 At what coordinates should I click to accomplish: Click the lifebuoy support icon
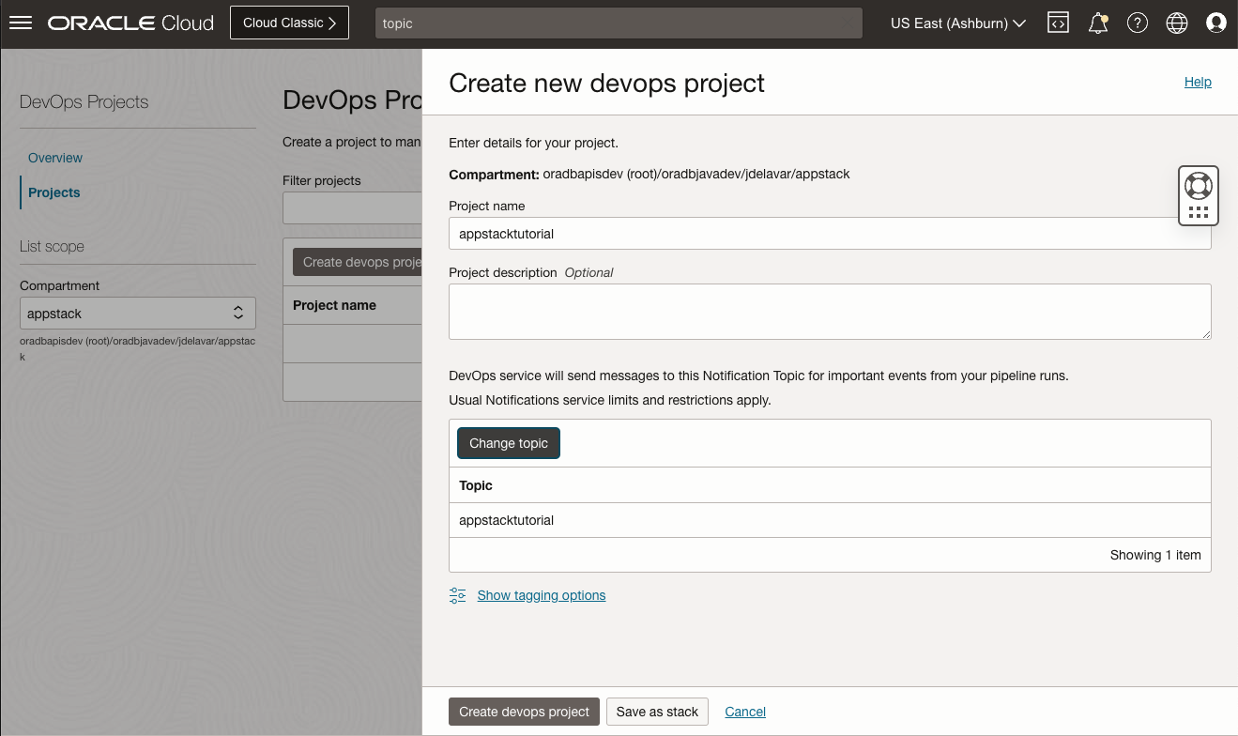1199,184
